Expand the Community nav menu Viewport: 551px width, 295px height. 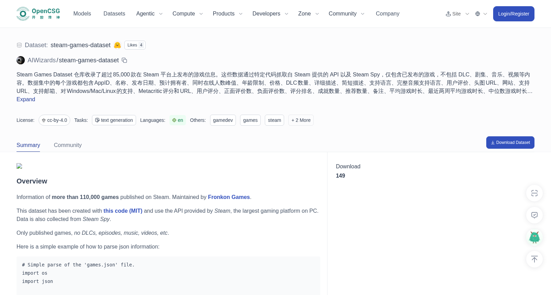(346, 14)
